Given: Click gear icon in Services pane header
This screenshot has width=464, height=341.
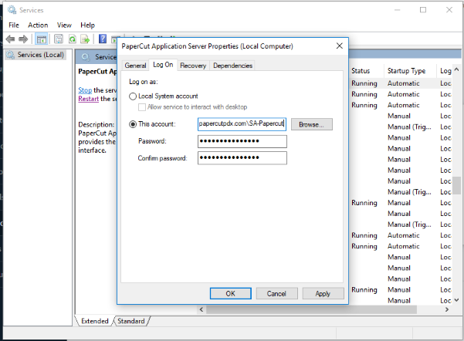Looking at the screenshot, I should [86, 57].
